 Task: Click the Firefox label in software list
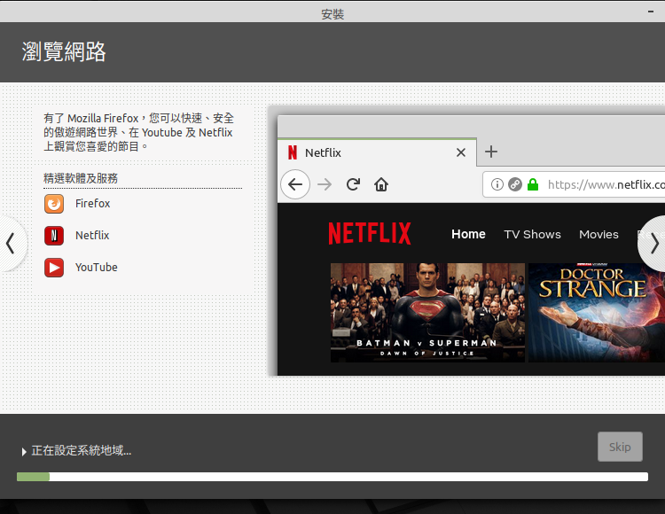(92, 204)
